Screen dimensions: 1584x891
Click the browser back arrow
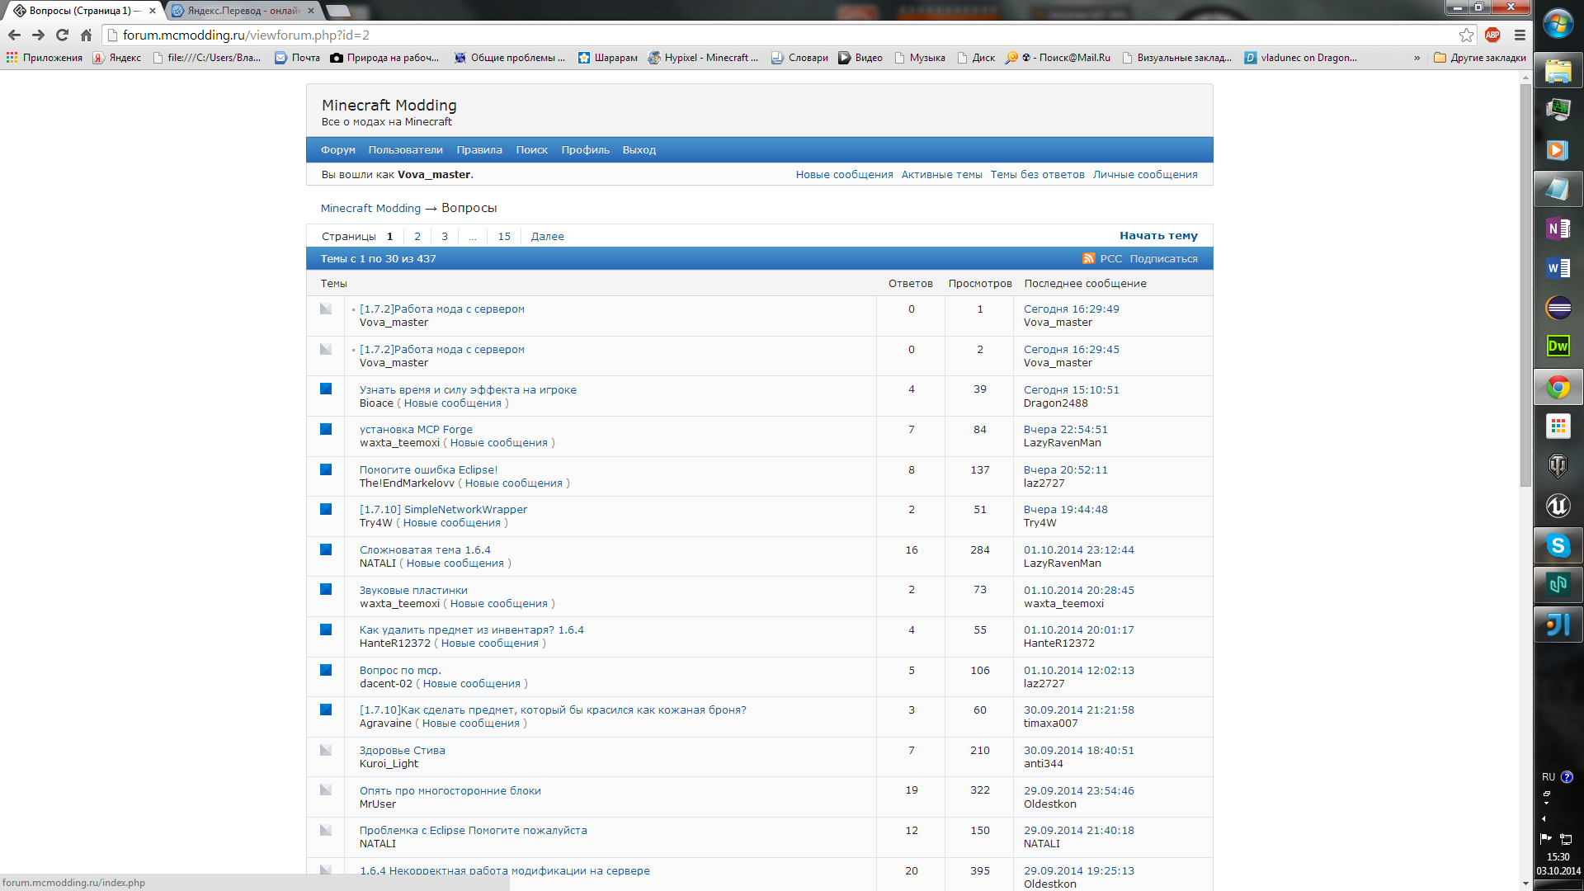click(x=14, y=35)
